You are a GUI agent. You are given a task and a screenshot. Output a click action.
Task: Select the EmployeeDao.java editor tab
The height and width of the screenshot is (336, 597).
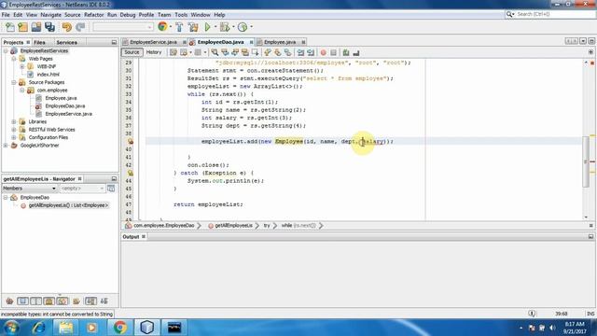(220, 42)
